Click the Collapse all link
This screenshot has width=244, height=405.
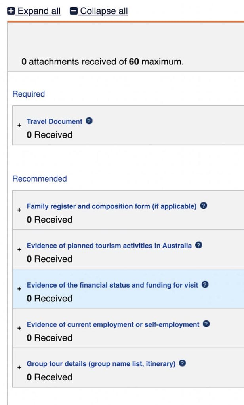(104, 11)
